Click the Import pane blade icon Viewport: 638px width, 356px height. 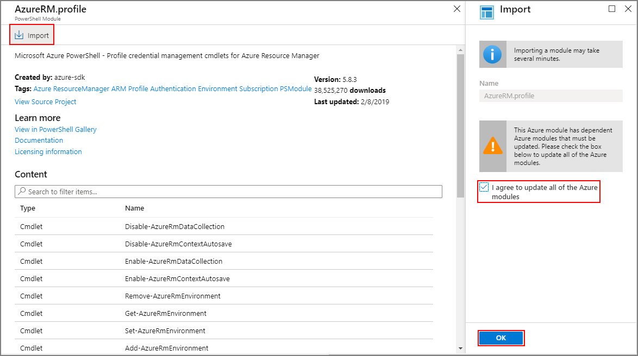(486, 12)
